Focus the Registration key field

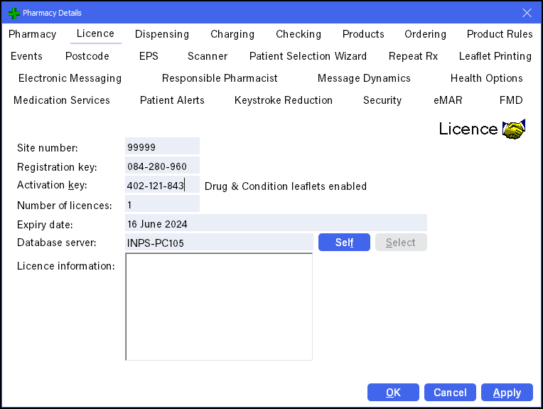[162, 166]
